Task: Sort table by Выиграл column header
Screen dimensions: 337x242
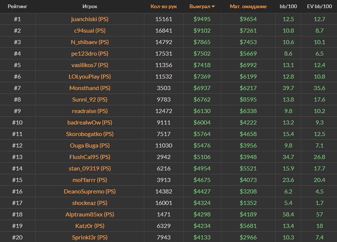Action: pyautogui.click(x=200, y=7)
